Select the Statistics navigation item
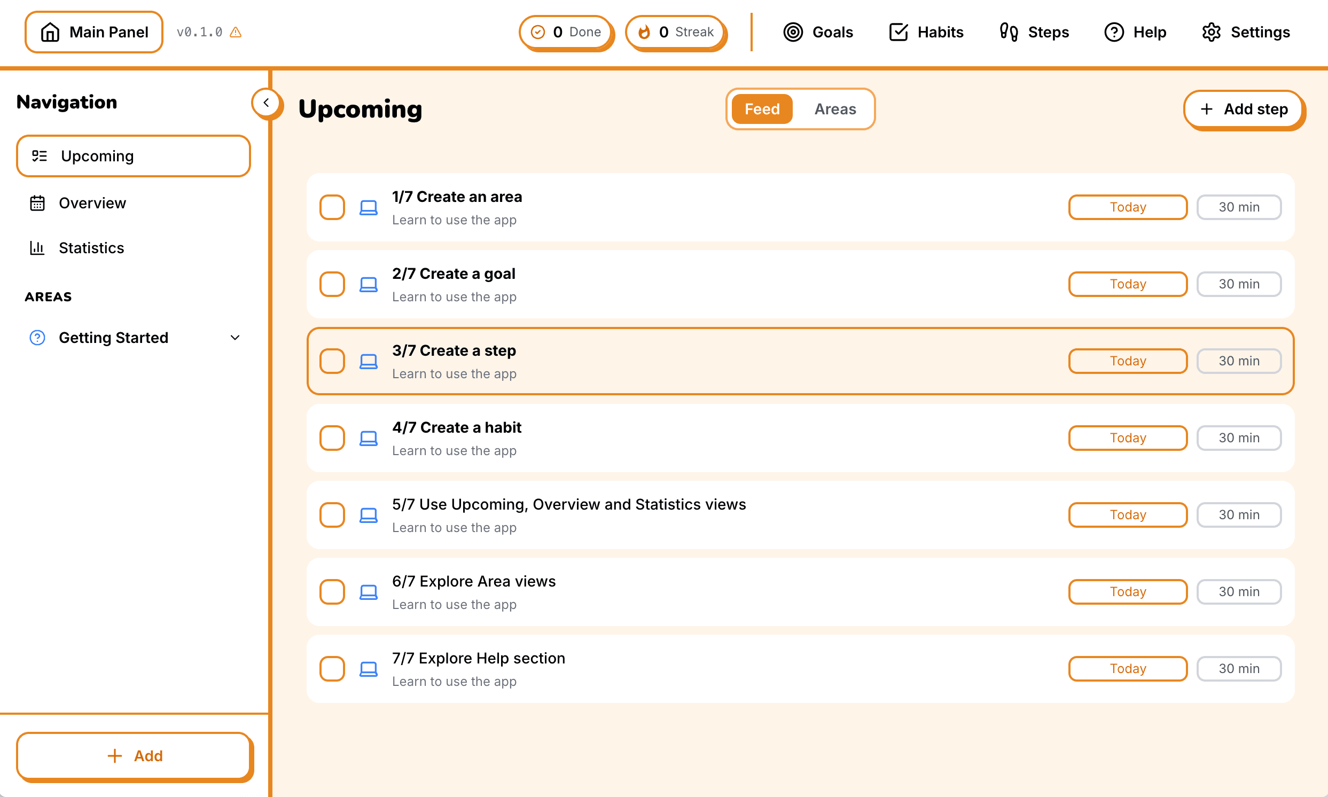 click(x=91, y=248)
